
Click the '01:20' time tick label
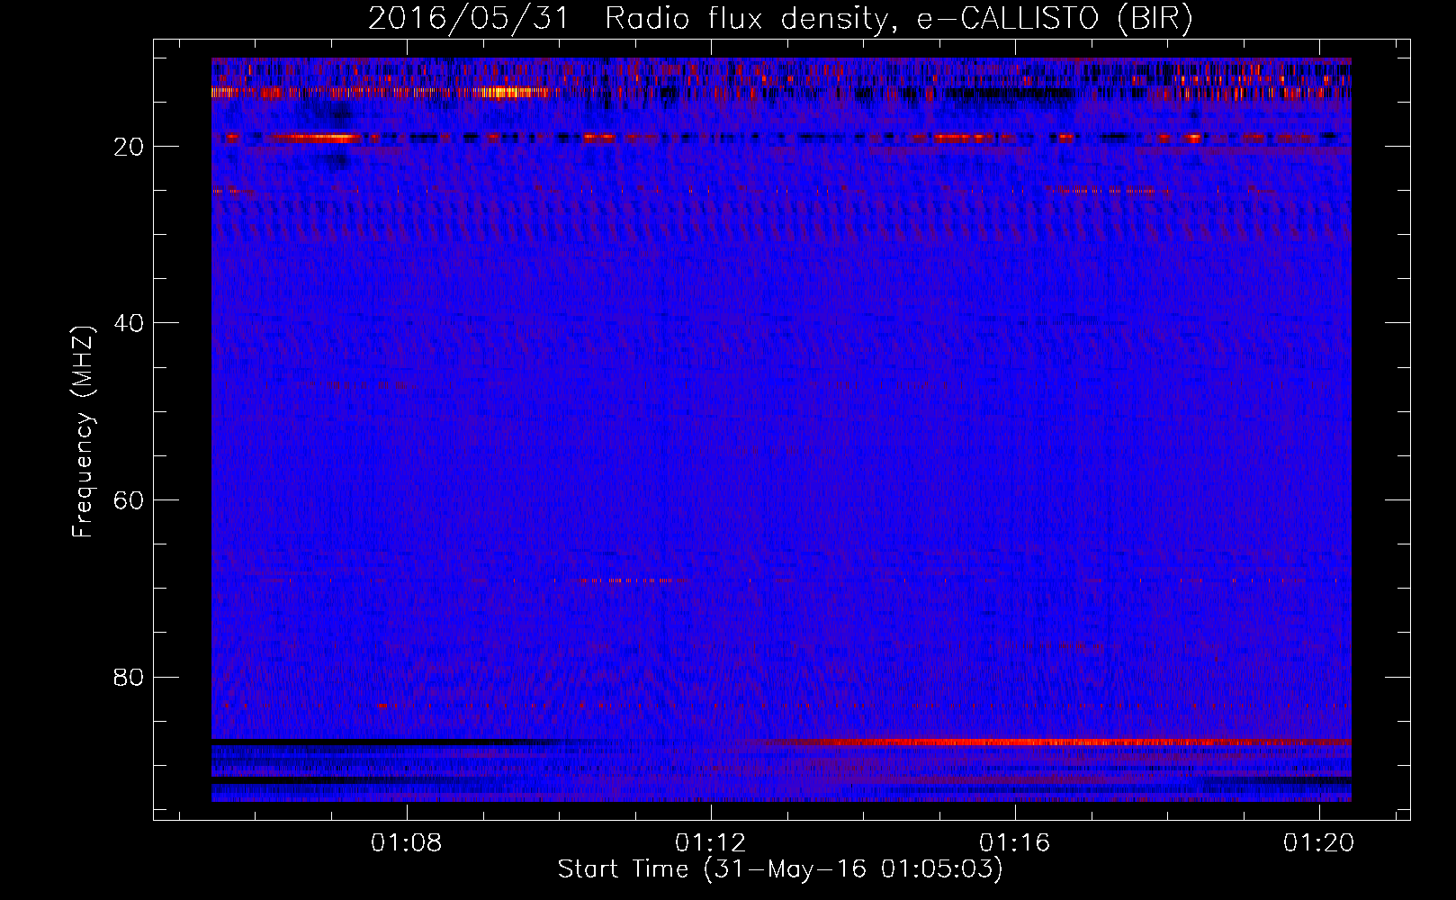coord(1319,842)
